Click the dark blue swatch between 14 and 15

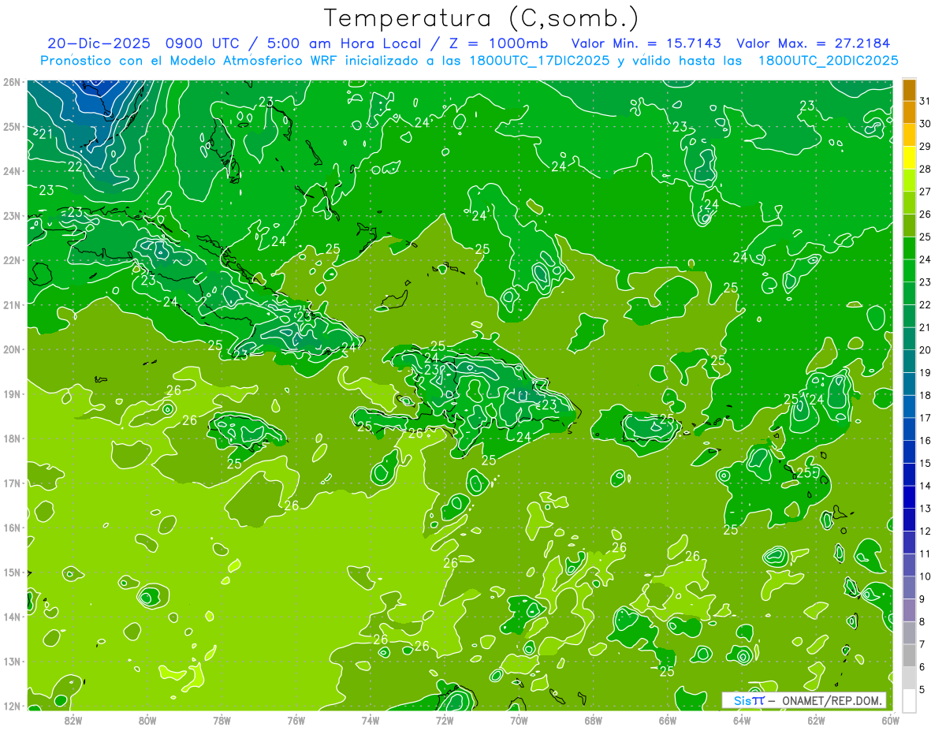click(909, 474)
